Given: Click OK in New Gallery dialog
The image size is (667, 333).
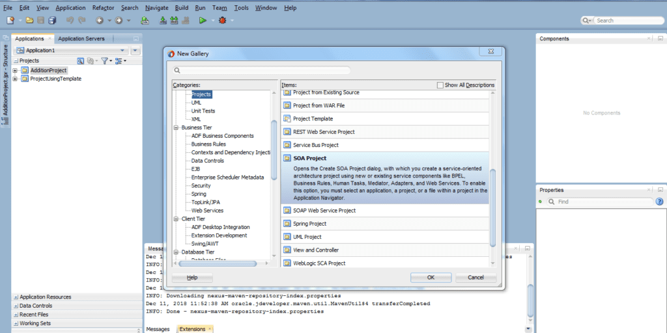Looking at the screenshot, I should point(431,277).
